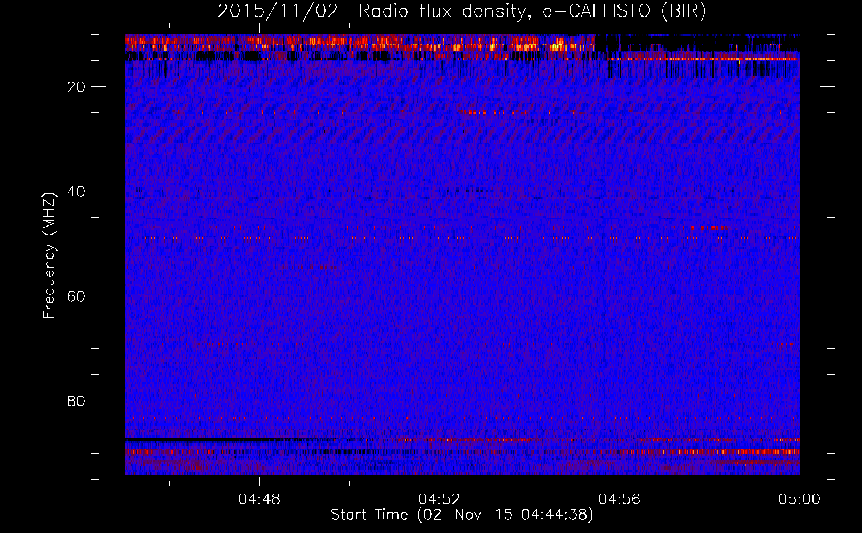Image resolution: width=862 pixels, height=533 pixels.
Task: Click the 04:48 time tick label
Action: (x=259, y=499)
